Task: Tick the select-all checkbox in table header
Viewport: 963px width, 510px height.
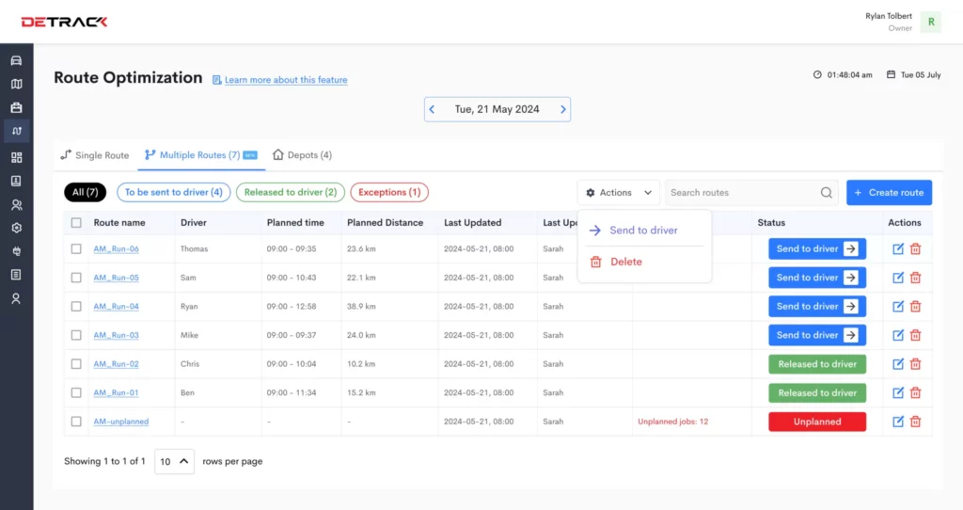Action: [76, 223]
